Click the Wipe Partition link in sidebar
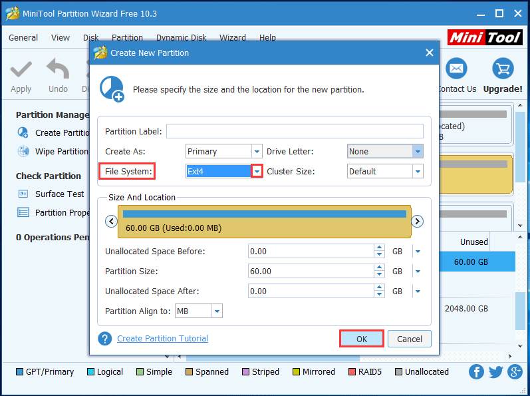Screen dimensions: 530x396 [x=62, y=151]
